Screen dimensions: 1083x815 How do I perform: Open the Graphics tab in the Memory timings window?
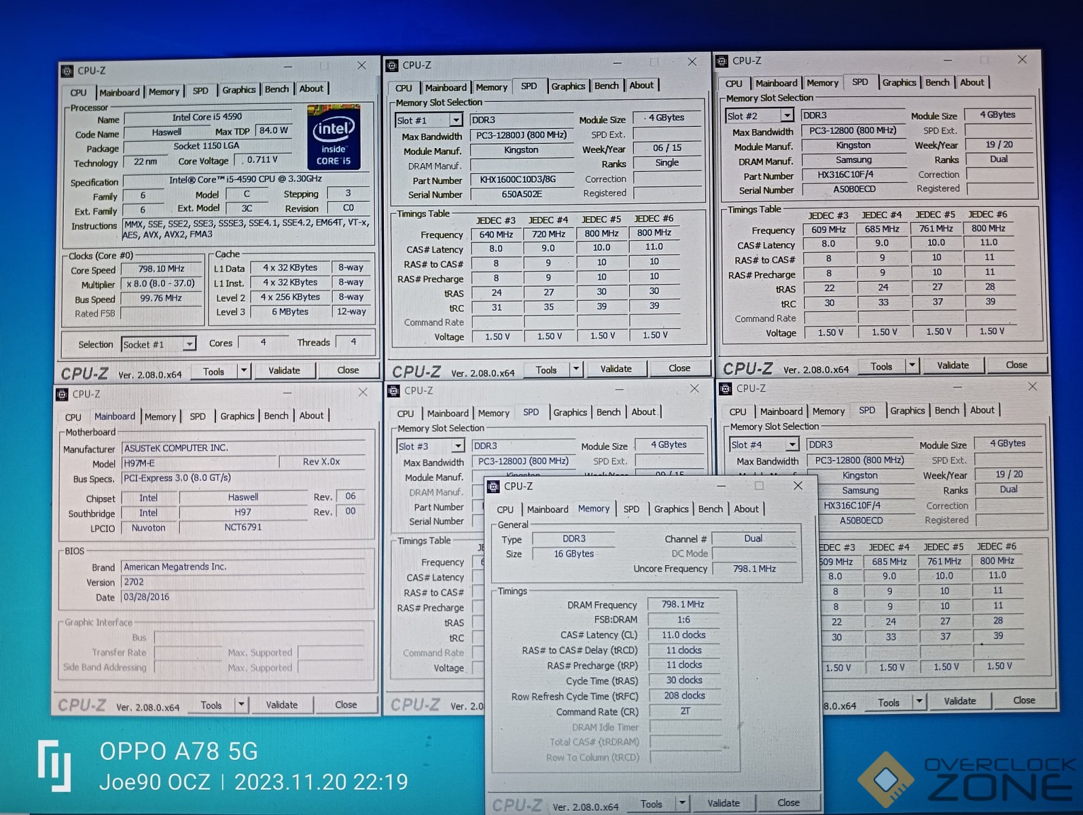(671, 509)
